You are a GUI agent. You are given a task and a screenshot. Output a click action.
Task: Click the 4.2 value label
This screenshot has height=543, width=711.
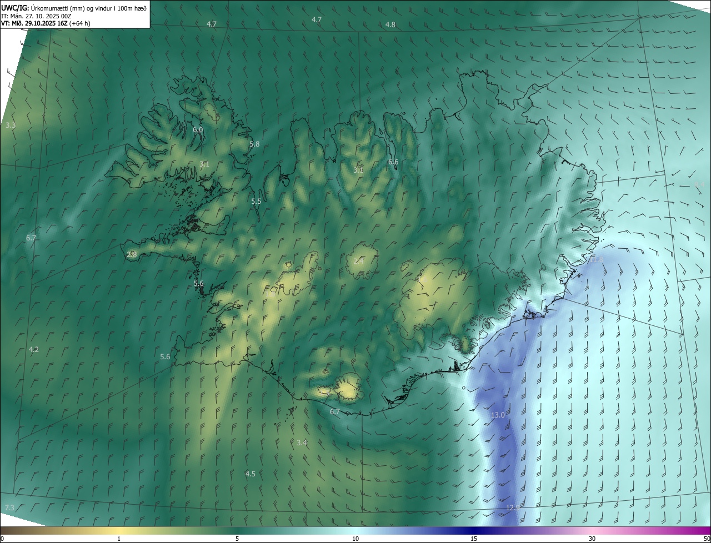point(34,350)
